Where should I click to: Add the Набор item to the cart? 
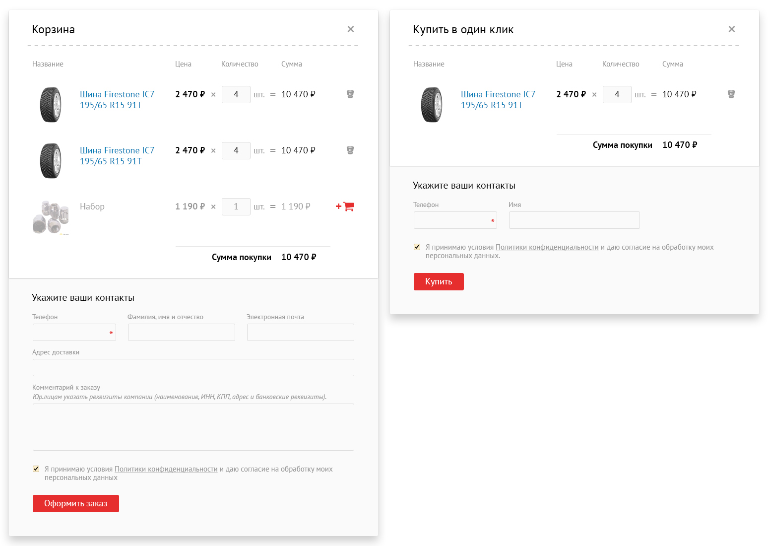point(345,206)
